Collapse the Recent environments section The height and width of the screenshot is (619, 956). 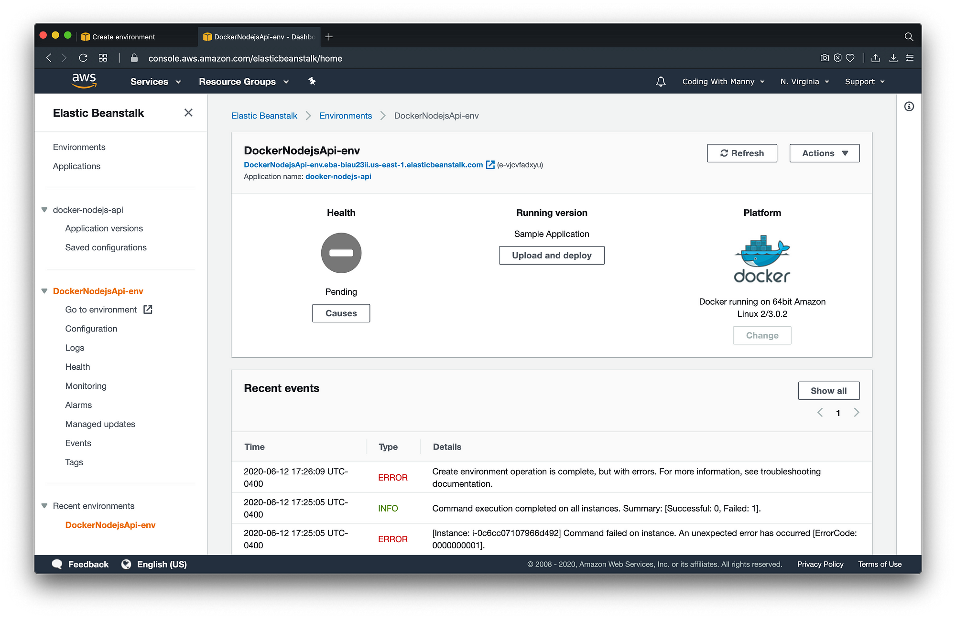coord(44,506)
